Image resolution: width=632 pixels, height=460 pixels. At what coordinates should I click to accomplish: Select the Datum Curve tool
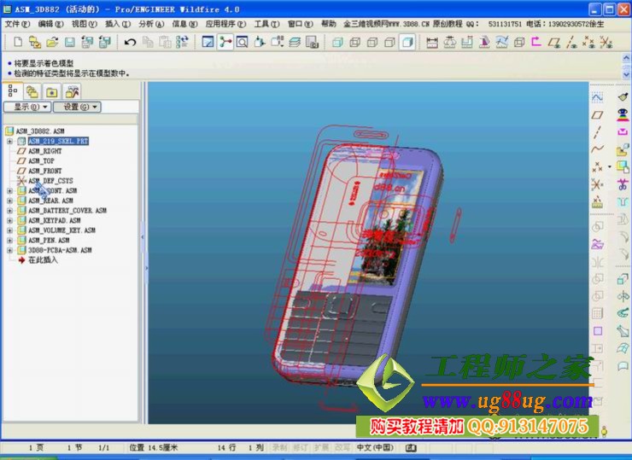(x=597, y=149)
